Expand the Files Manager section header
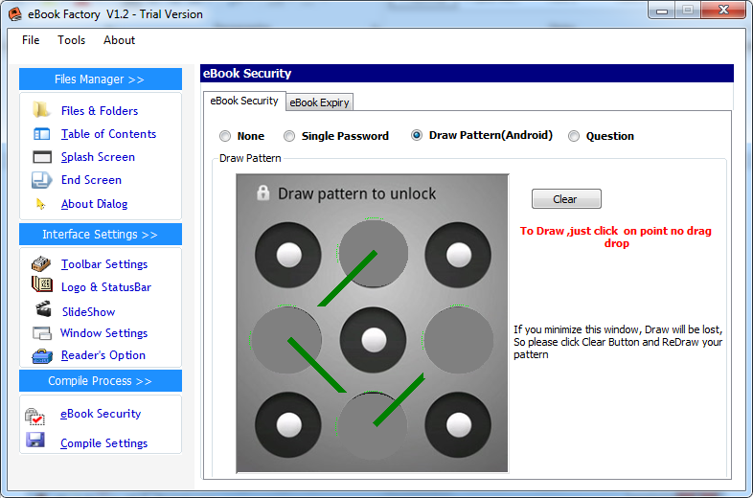Image resolution: width=753 pixels, height=498 pixels. [101, 79]
